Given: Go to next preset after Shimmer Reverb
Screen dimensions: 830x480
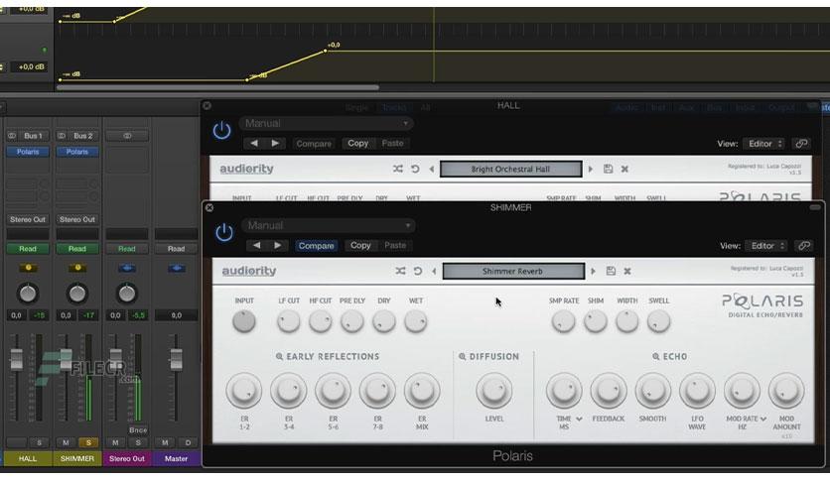Looking at the screenshot, I should click(593, 271).
